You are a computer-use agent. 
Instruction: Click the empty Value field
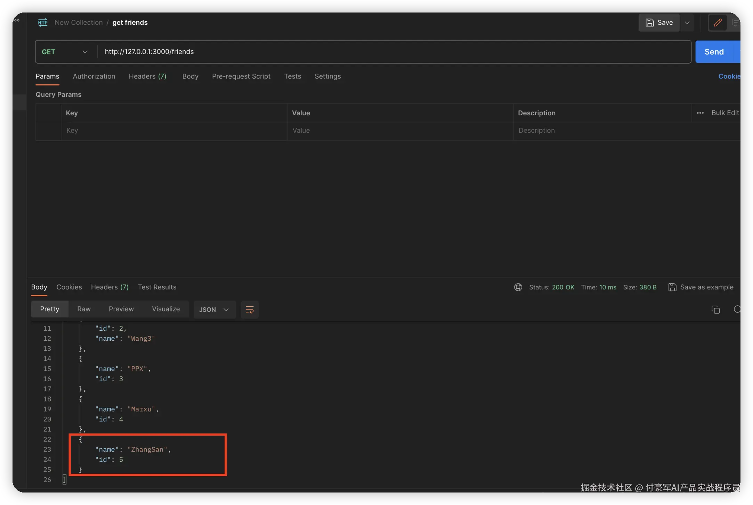(x=400, y=131)
